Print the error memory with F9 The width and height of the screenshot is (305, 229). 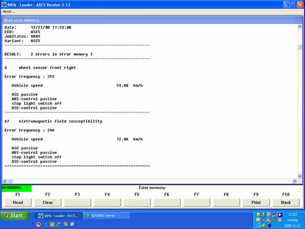(256, 202)
